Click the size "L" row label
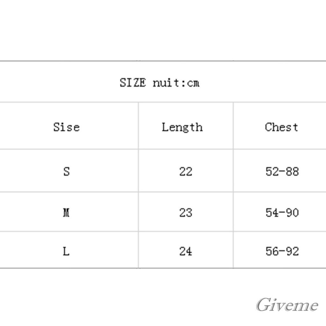Viewport: 326px width, 326px height. (66, 252)
